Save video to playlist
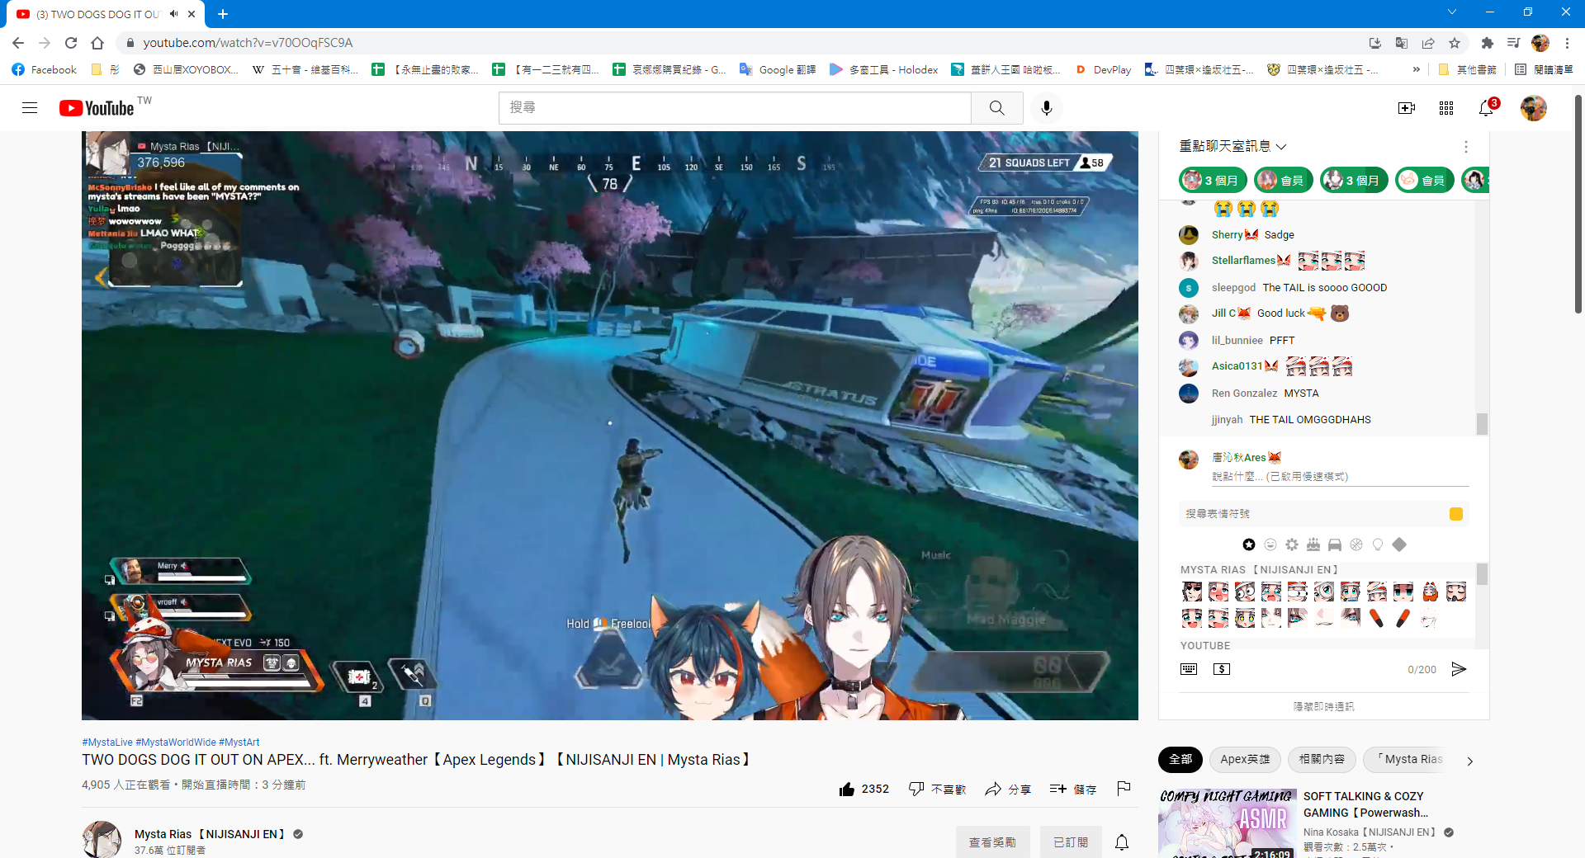Image resolution: width=1585 pixels, height=858 pixels. click(1073, 790)
